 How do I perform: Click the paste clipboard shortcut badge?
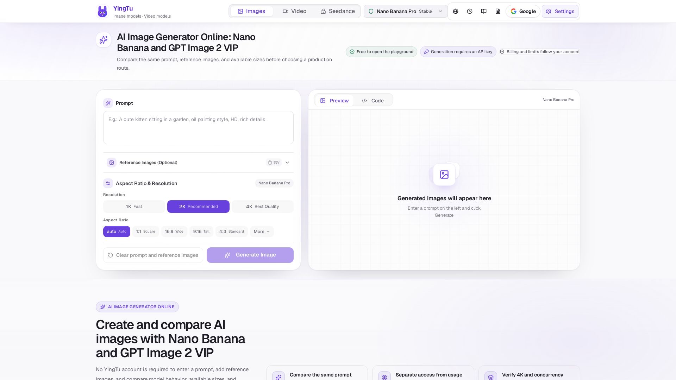(x=274, y=163)
